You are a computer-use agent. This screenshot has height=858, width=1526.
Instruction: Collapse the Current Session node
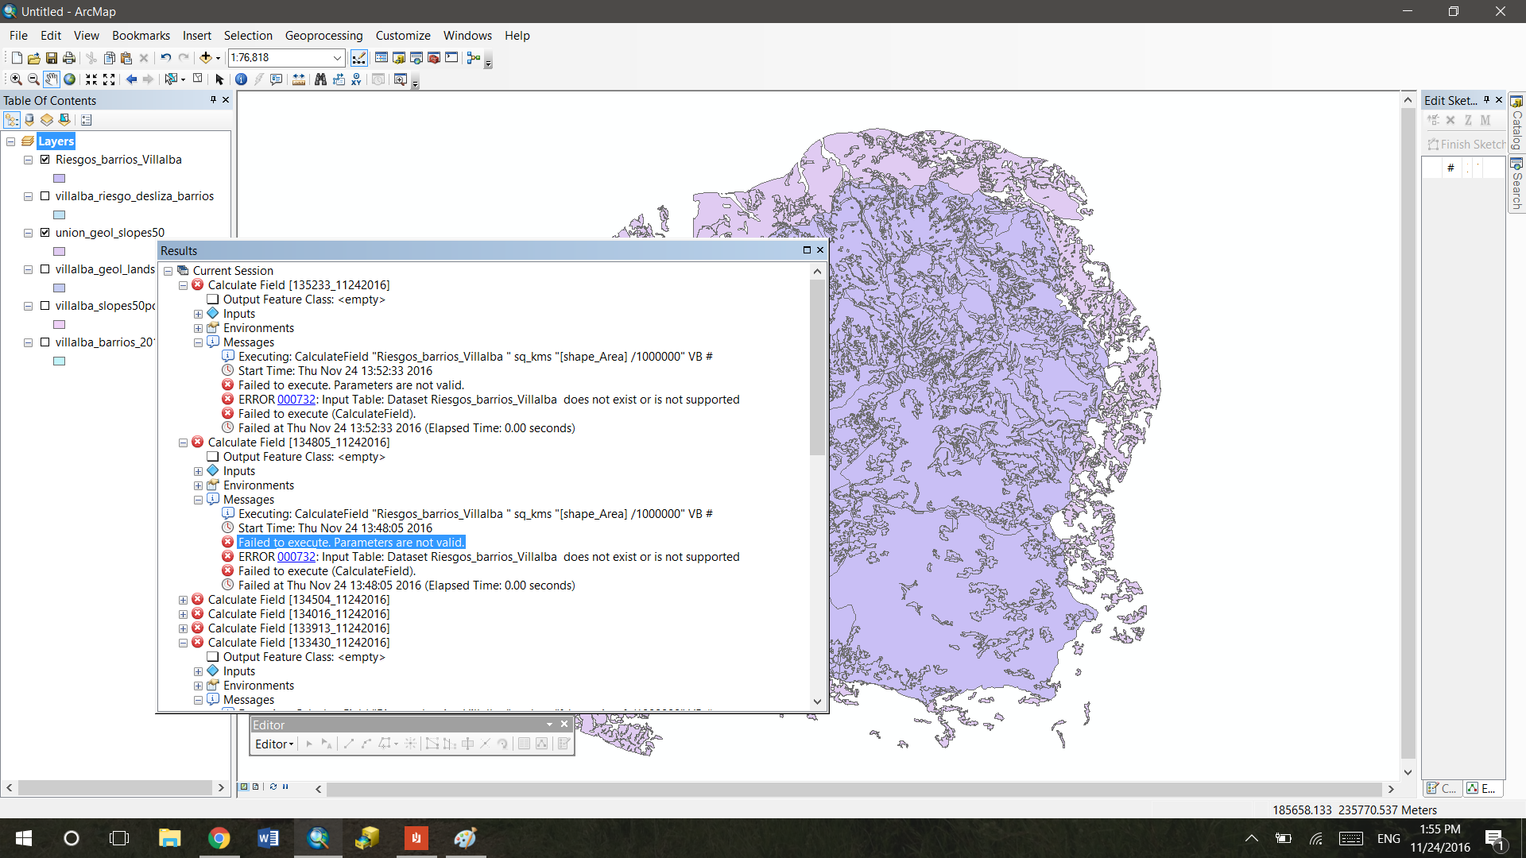168,271
